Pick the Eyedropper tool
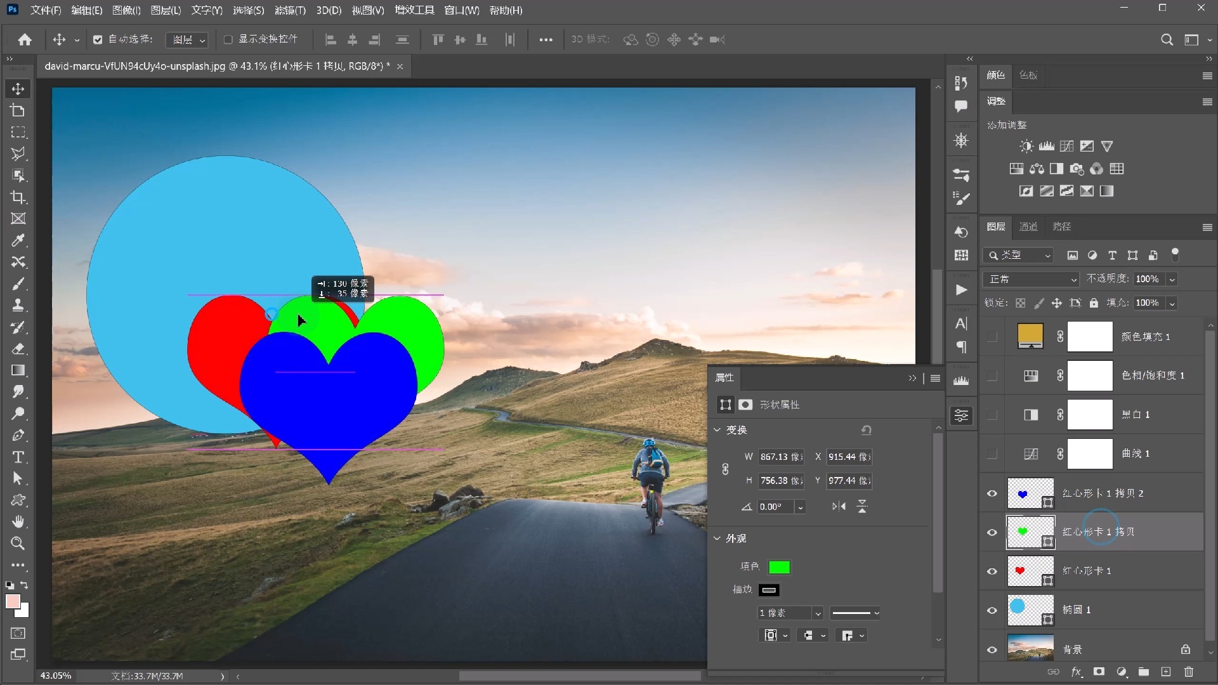This screenshot has width=1218, height=685. [x=18, y=240]
